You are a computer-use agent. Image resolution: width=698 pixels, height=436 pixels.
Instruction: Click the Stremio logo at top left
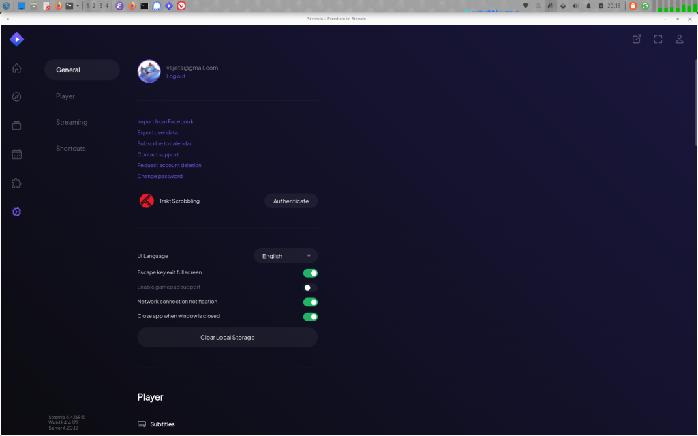click(16, 40)
